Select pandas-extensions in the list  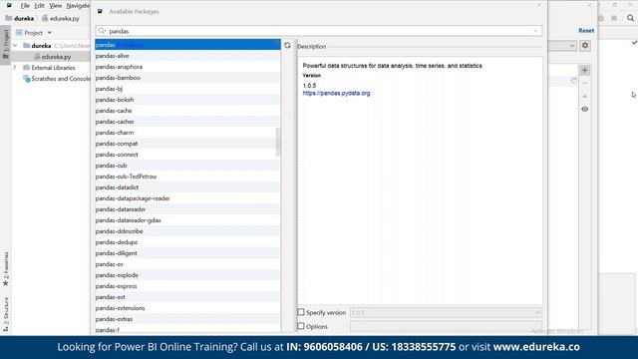pos(187,308)
